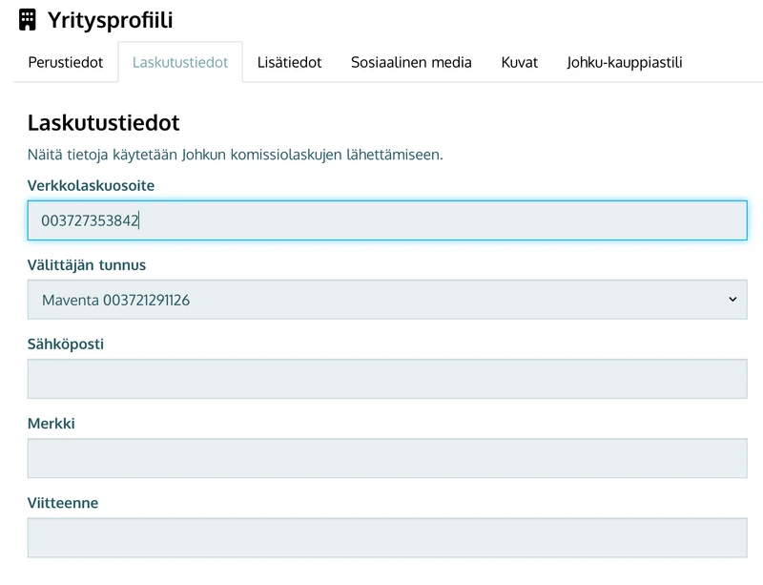Click the Viitteenne field label
This screenshot has height=585, width=763.
(x=63, y=503)
